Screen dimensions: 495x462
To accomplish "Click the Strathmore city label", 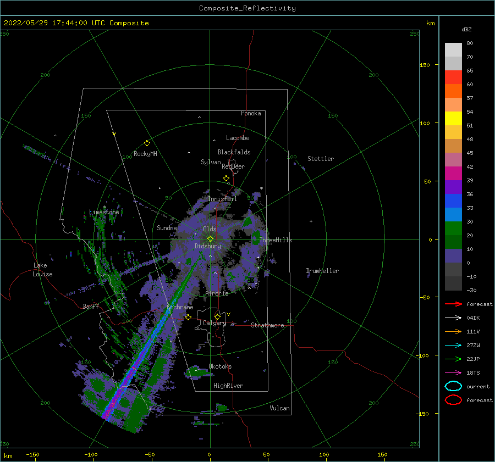I will tap(267, 325).
